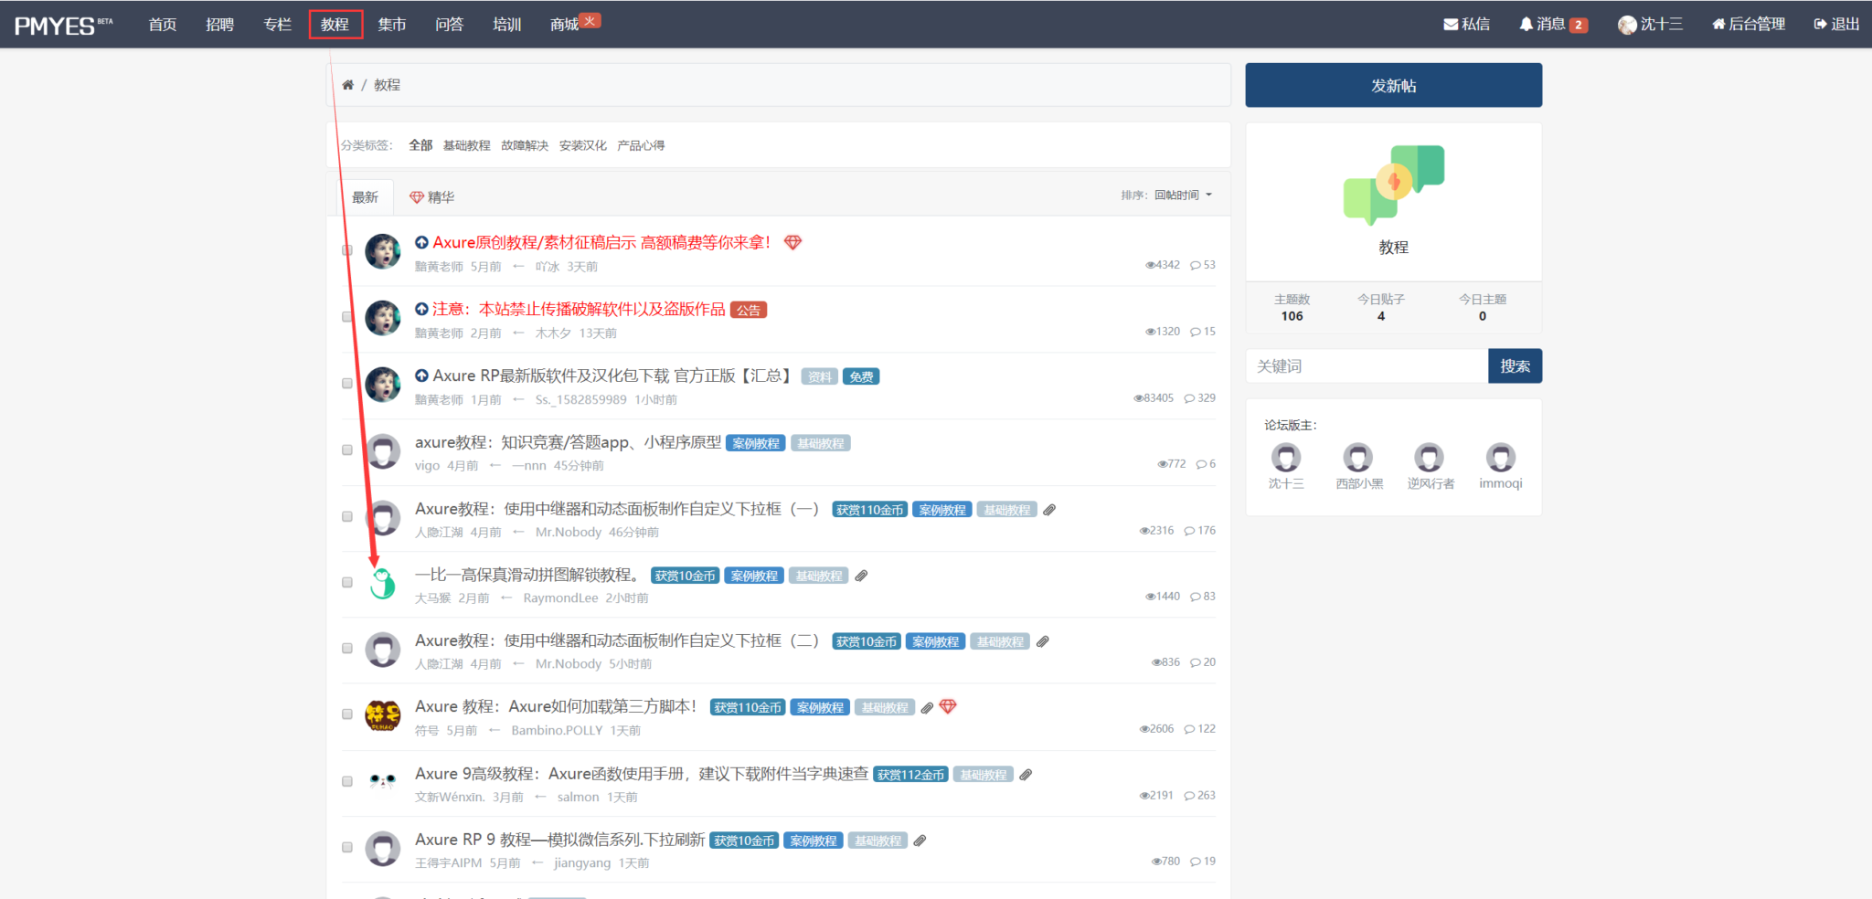Click the PMYES logo
This screenshot has width=1872, height=899.
click(x=64, y=26)
